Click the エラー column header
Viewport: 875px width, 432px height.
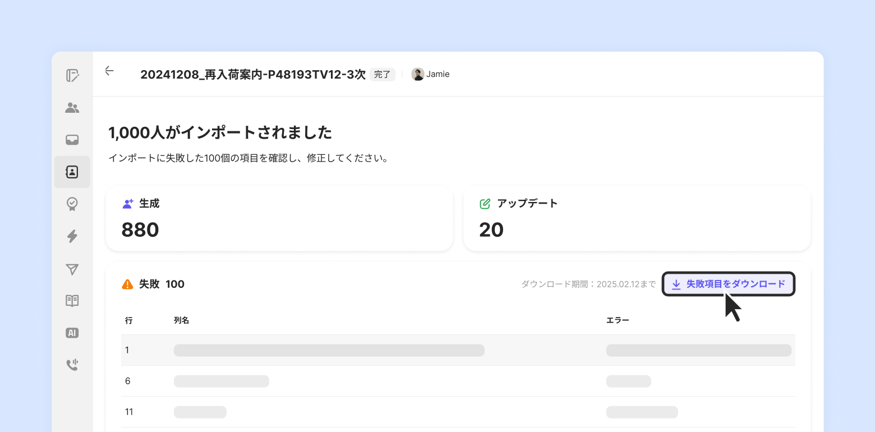tap(618, 320)
